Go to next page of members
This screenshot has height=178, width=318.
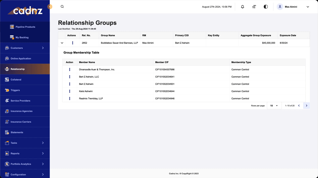tap(306, 106)
